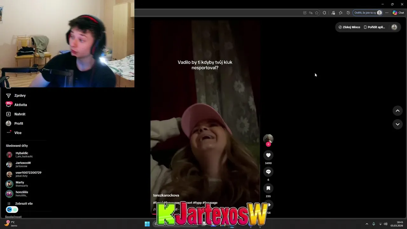
Task: Play or pause the TikTok video
Action: pyautogui.click(x=205, y=118)
